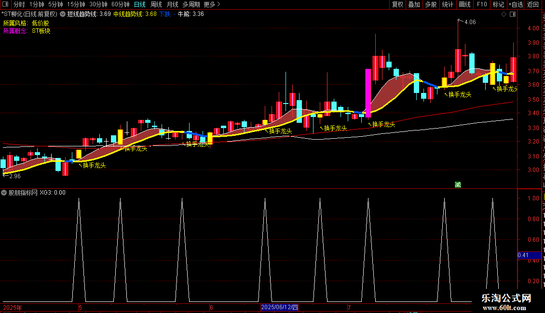Select the 1分钟 period tab
Screen dimensions: 545x313
[x=37, y=4]
